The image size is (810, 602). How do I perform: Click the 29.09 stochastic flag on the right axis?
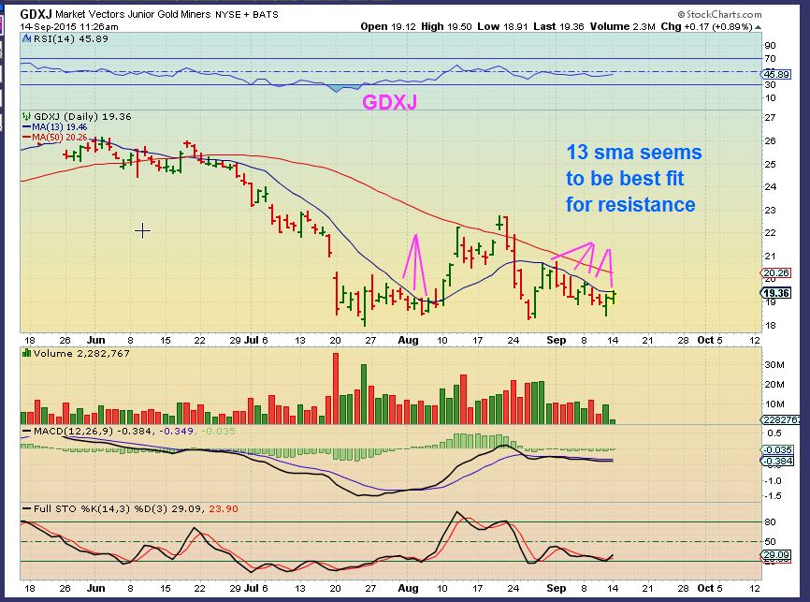[x=776, y=555]
